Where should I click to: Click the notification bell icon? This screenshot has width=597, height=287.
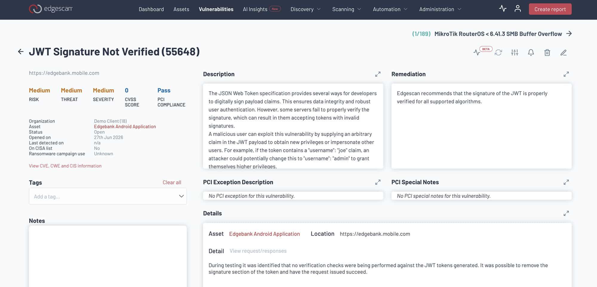point(531,53)
